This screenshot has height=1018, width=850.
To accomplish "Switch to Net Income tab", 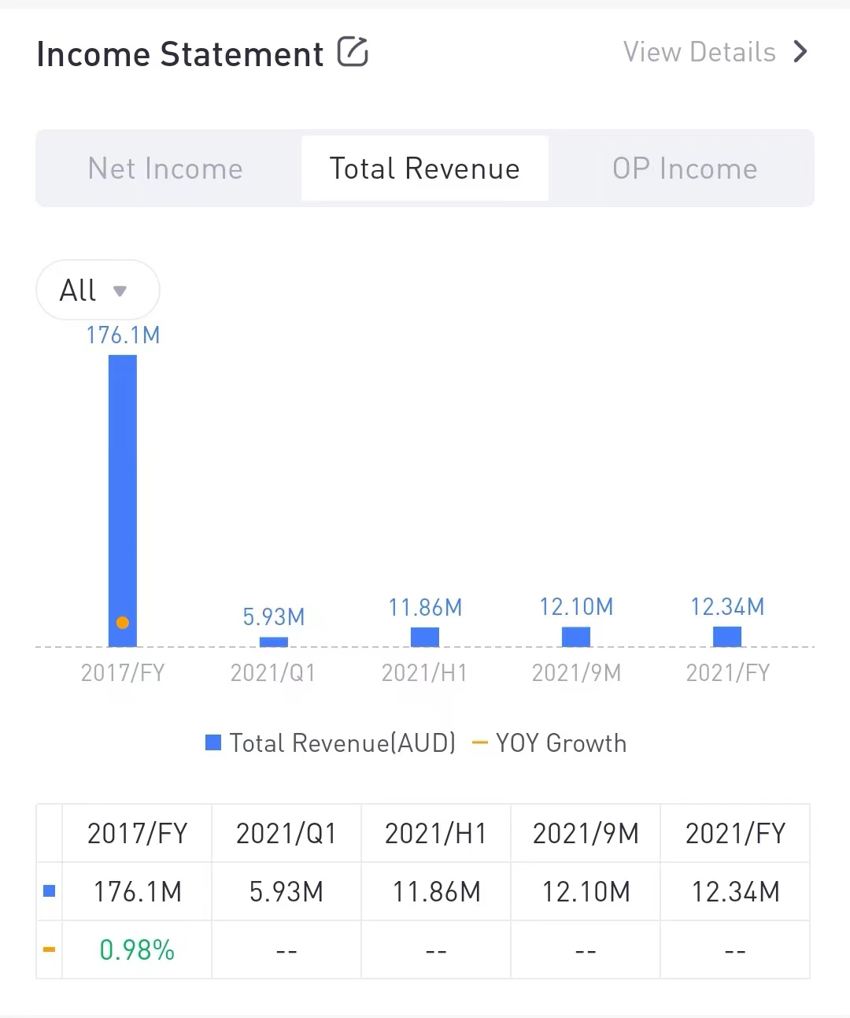I will (165, 168).
